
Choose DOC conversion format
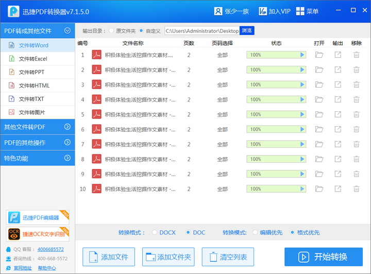tap(188, 232)
